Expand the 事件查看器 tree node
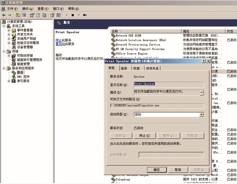This screenshot has height=184, width=237. pyautogui.click(x=9, y=30)
